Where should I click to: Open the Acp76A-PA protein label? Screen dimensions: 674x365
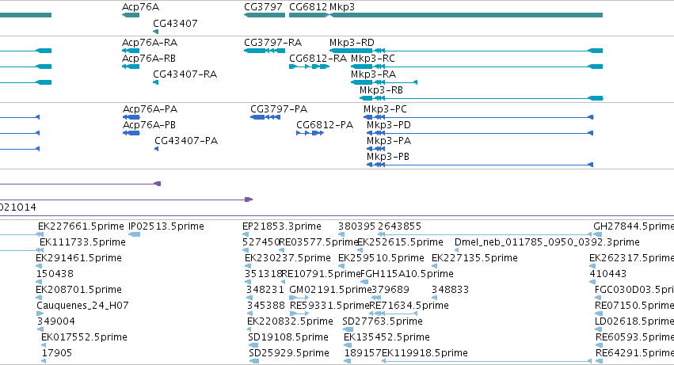[x=150, y=109]
